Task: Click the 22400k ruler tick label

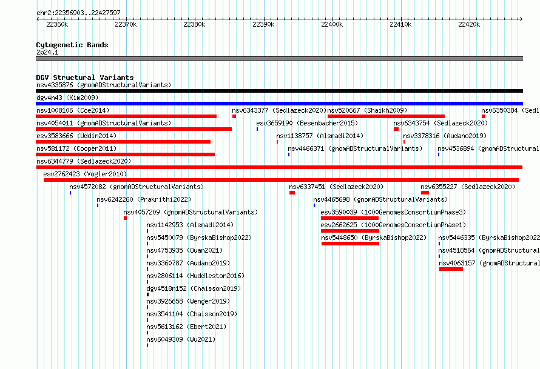Action: click(x=332, y=24)
